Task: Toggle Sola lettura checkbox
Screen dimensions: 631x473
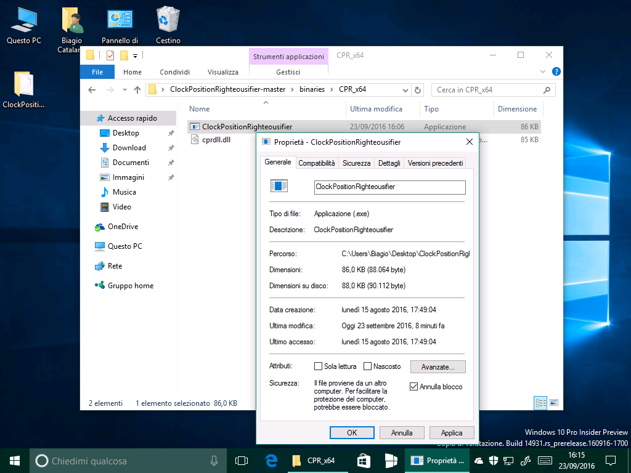Action: pos(318,366)
